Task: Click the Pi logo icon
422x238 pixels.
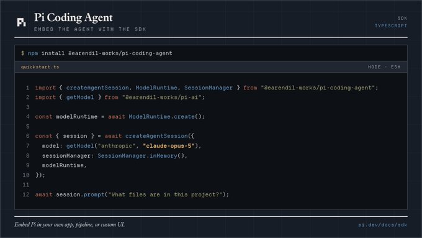Action: (x=21, y=22)
